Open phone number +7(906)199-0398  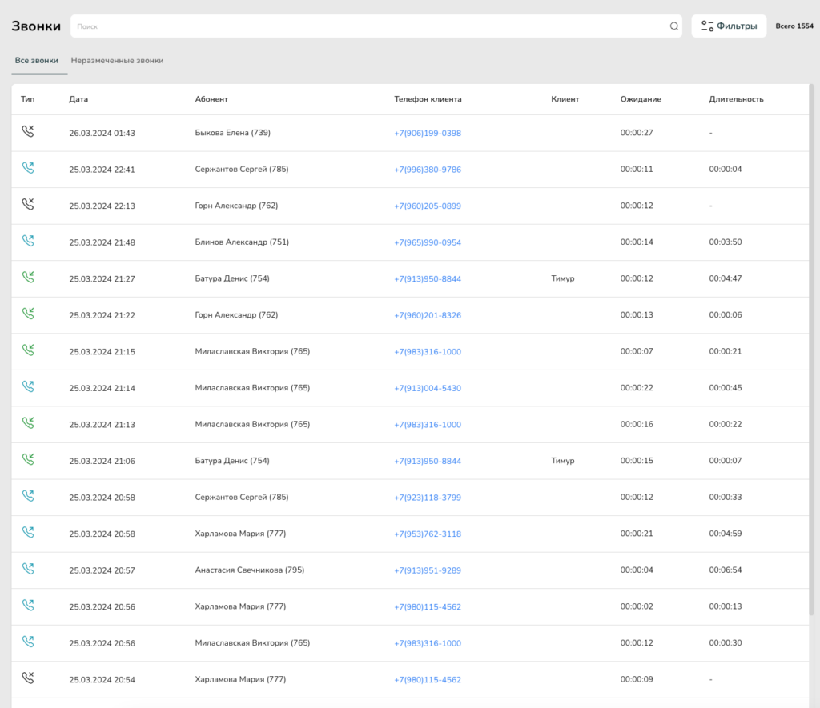pyautogui.click(x=428, y=134)
